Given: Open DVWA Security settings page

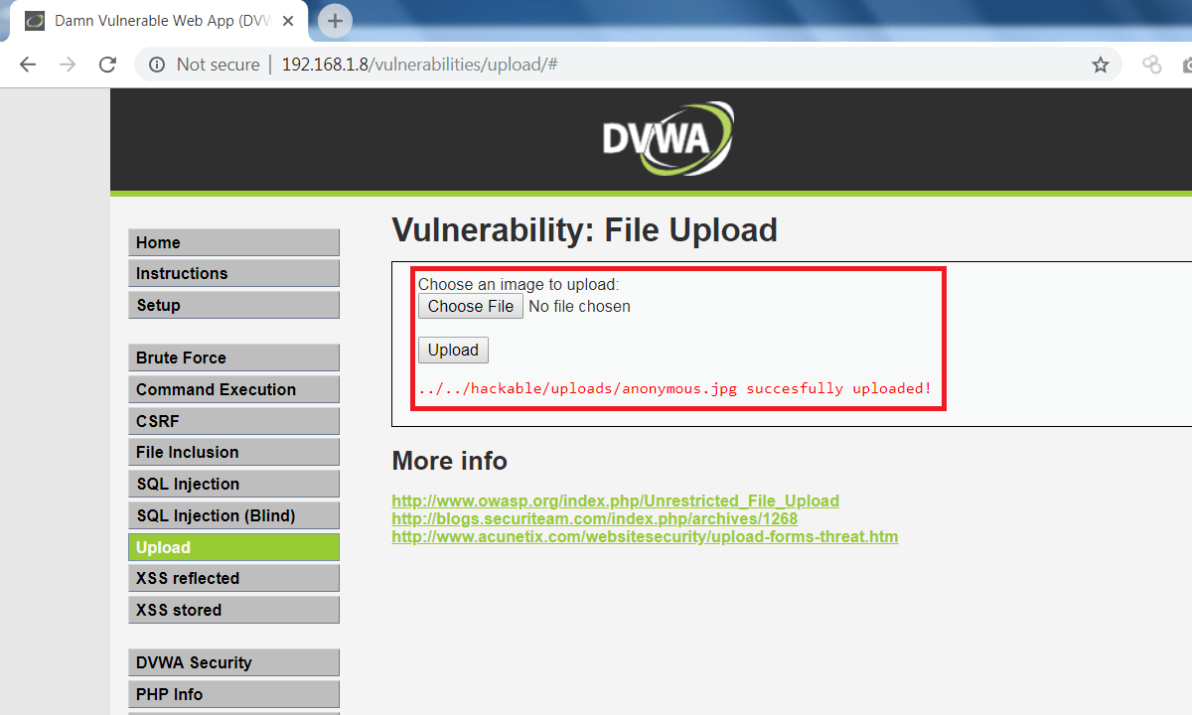Looking at the screenshot, I should [233, 662].
